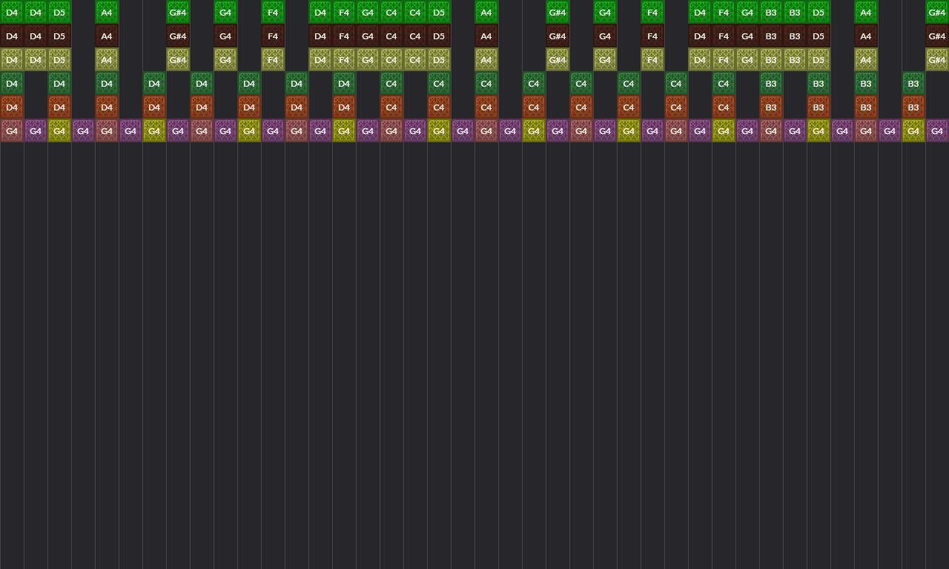Image resolution: width=949 pixels, height=569 pixels.
Task: Click the first G#4 block in the dark brown row
Action: pos(178,36)
